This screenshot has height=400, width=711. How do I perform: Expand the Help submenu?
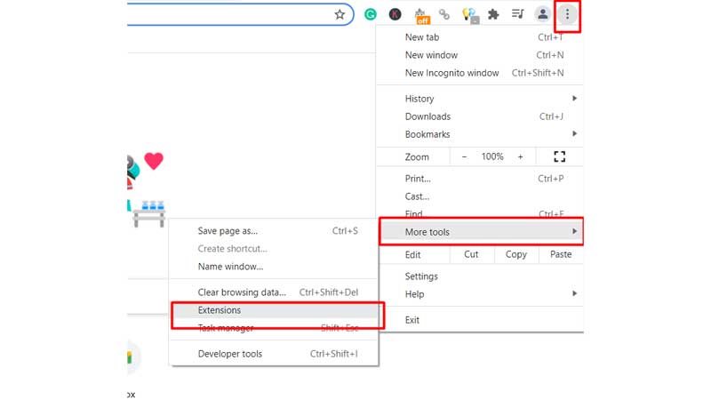[480, 294]
